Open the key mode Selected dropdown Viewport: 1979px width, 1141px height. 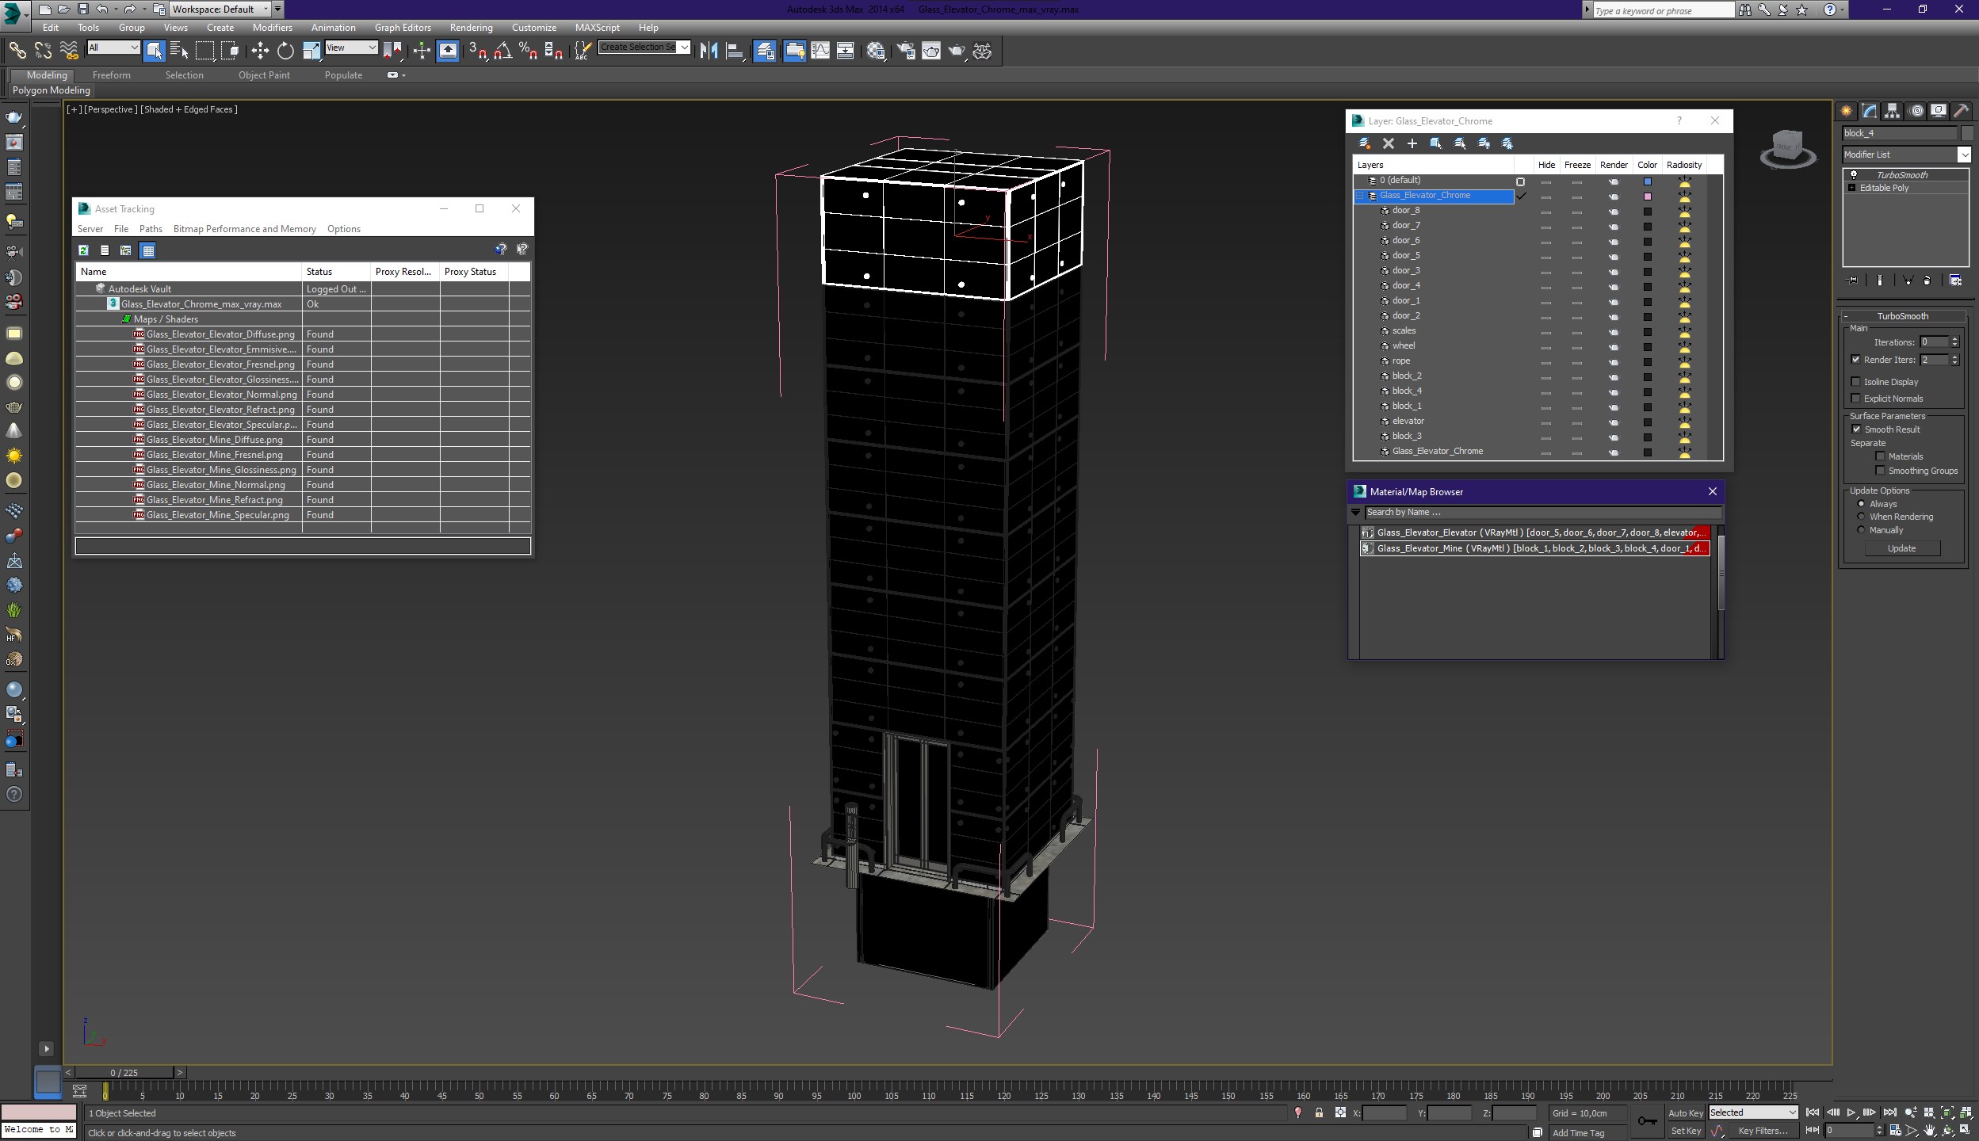click(1753, 1112)
